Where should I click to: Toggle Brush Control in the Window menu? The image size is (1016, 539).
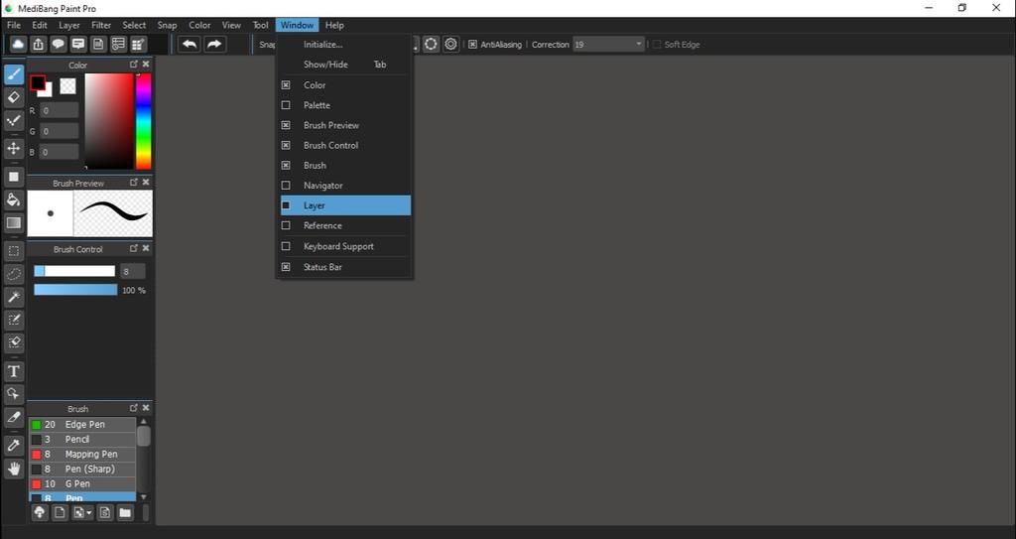[345, 145]
